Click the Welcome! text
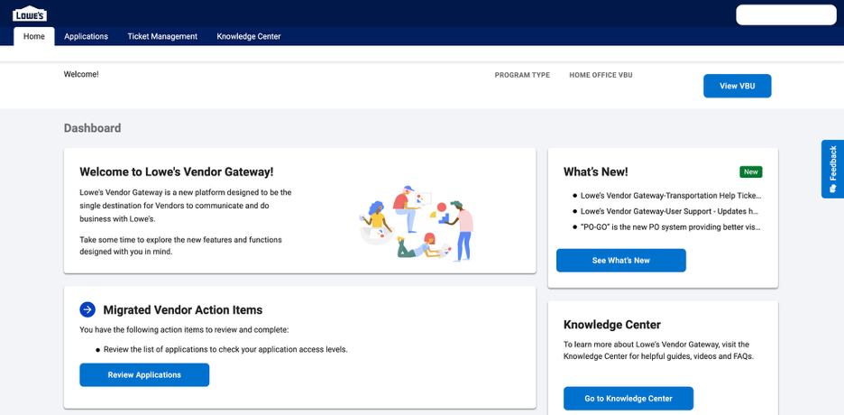 (81, 74)
